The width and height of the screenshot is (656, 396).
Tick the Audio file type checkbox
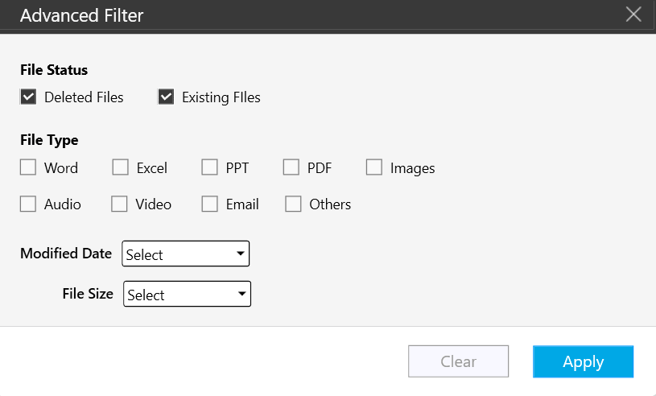point(28,204)
